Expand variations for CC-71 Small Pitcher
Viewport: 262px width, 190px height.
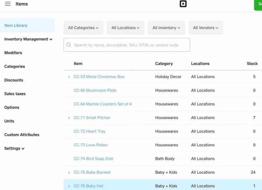pyautogui.click(x=69, y=118)
